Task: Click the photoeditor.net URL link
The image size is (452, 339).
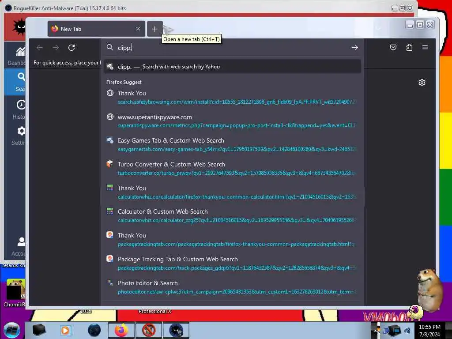Action: tap(237, 292)
